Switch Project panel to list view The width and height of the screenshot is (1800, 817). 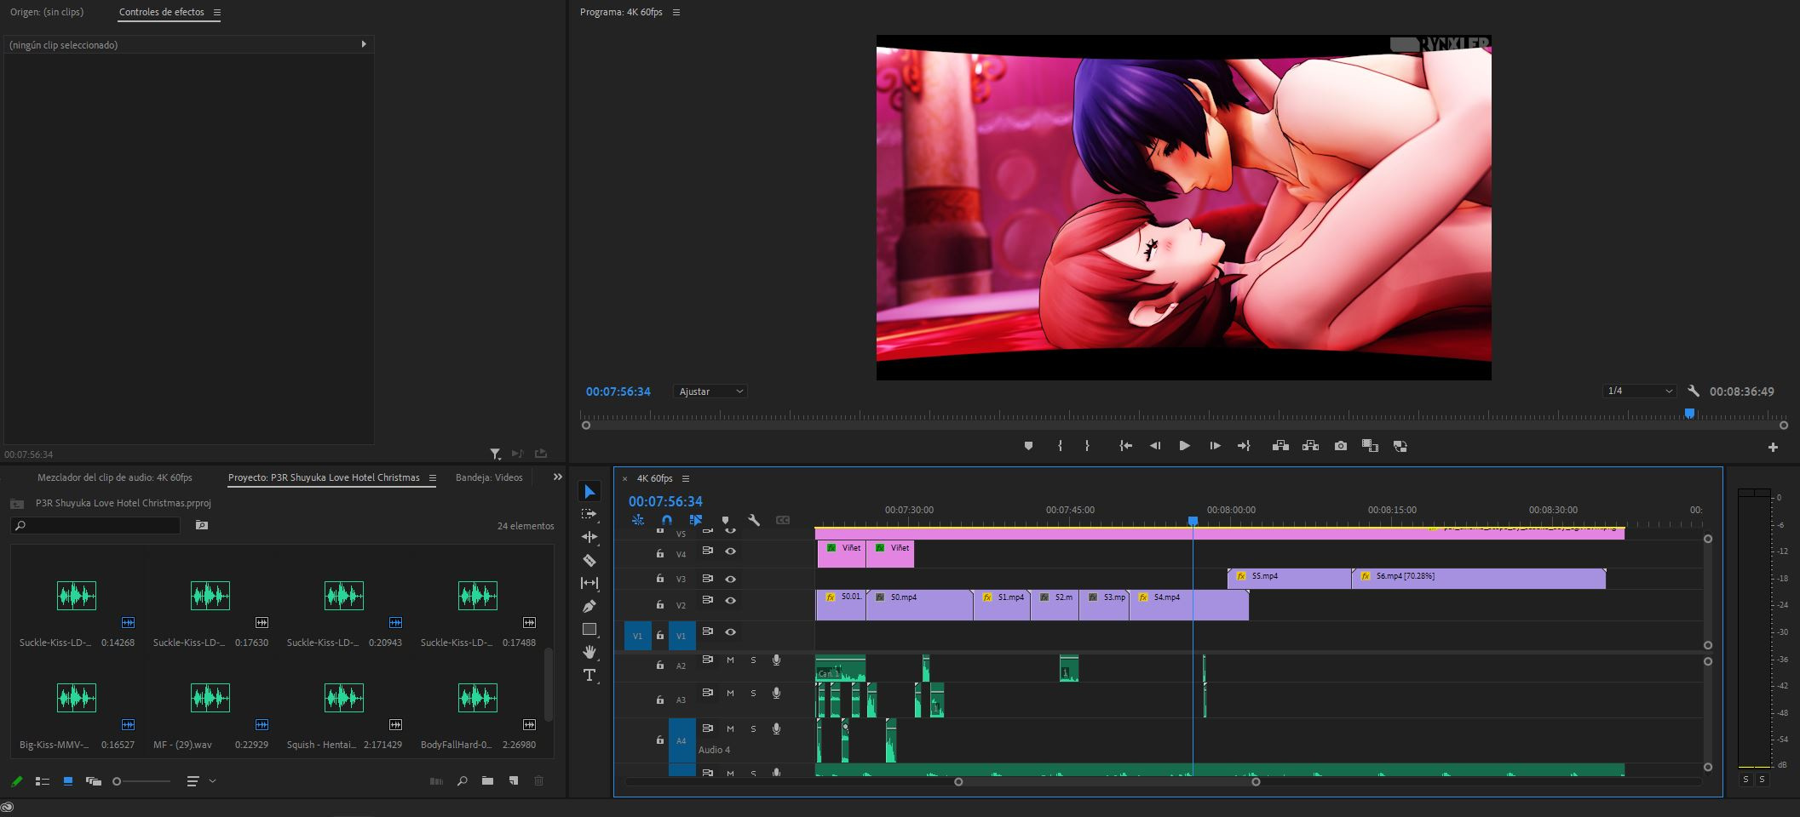[43, 781]
